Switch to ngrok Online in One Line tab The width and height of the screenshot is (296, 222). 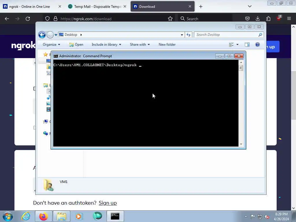tap(29, 6)
